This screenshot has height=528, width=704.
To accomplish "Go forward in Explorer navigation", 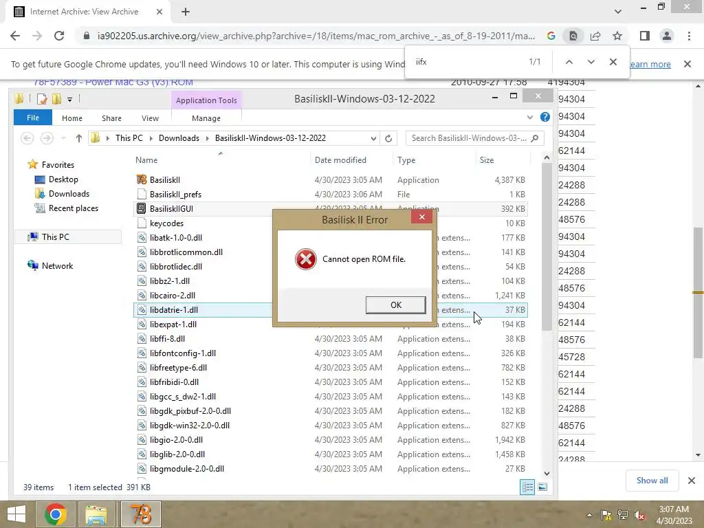I will coord(47,138).
